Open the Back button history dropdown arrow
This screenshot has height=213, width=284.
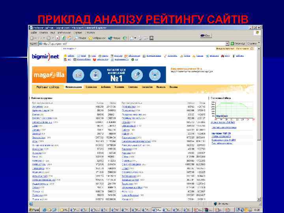(x=44, y=38)
